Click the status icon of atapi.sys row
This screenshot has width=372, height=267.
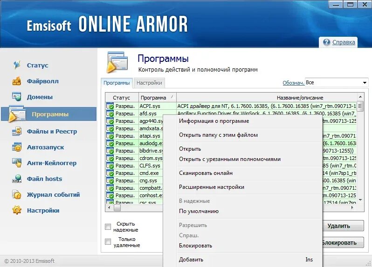[110, 136]
